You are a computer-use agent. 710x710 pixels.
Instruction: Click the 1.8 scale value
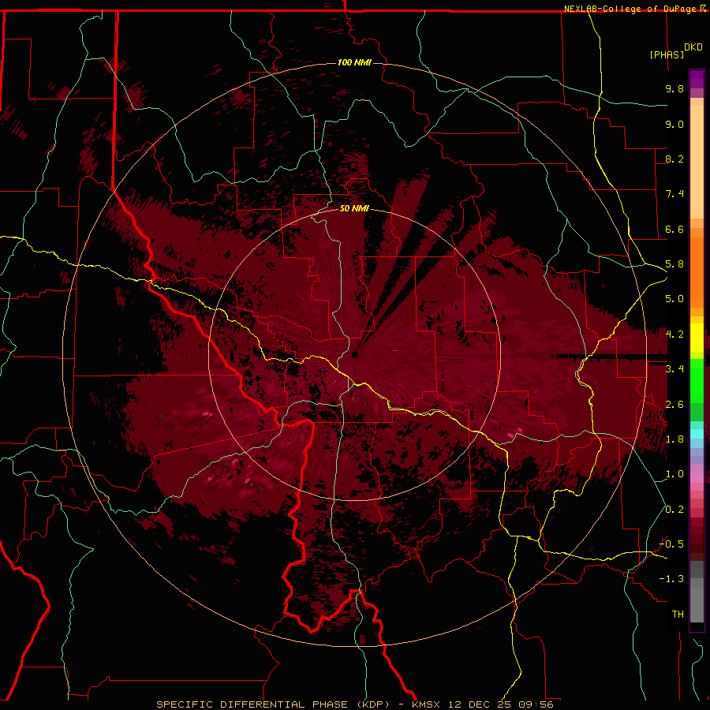pos(674,439)
